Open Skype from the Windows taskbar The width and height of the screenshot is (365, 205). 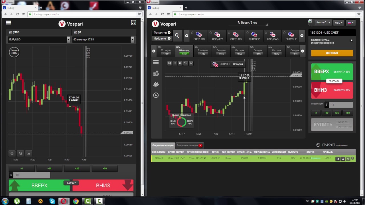click(x=52, y=201)
